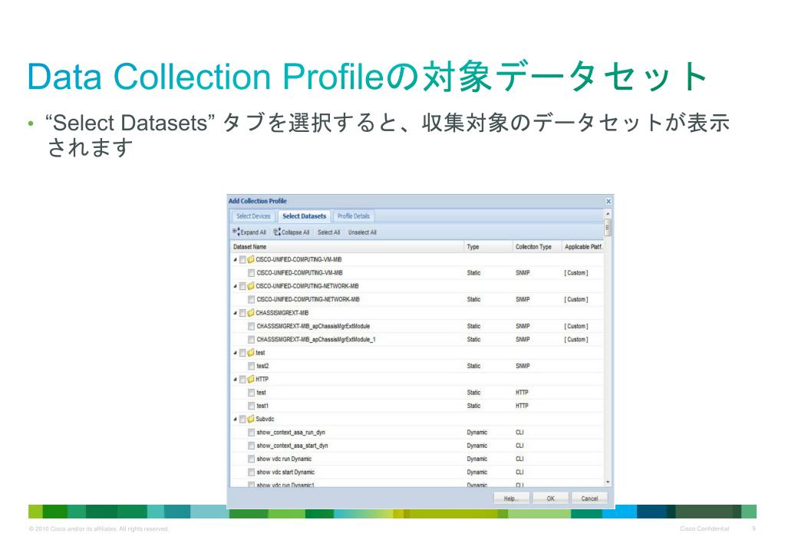785x543 pixels.
Task: Collapse the HTTP folder arrow
Action: pos(236,380)
